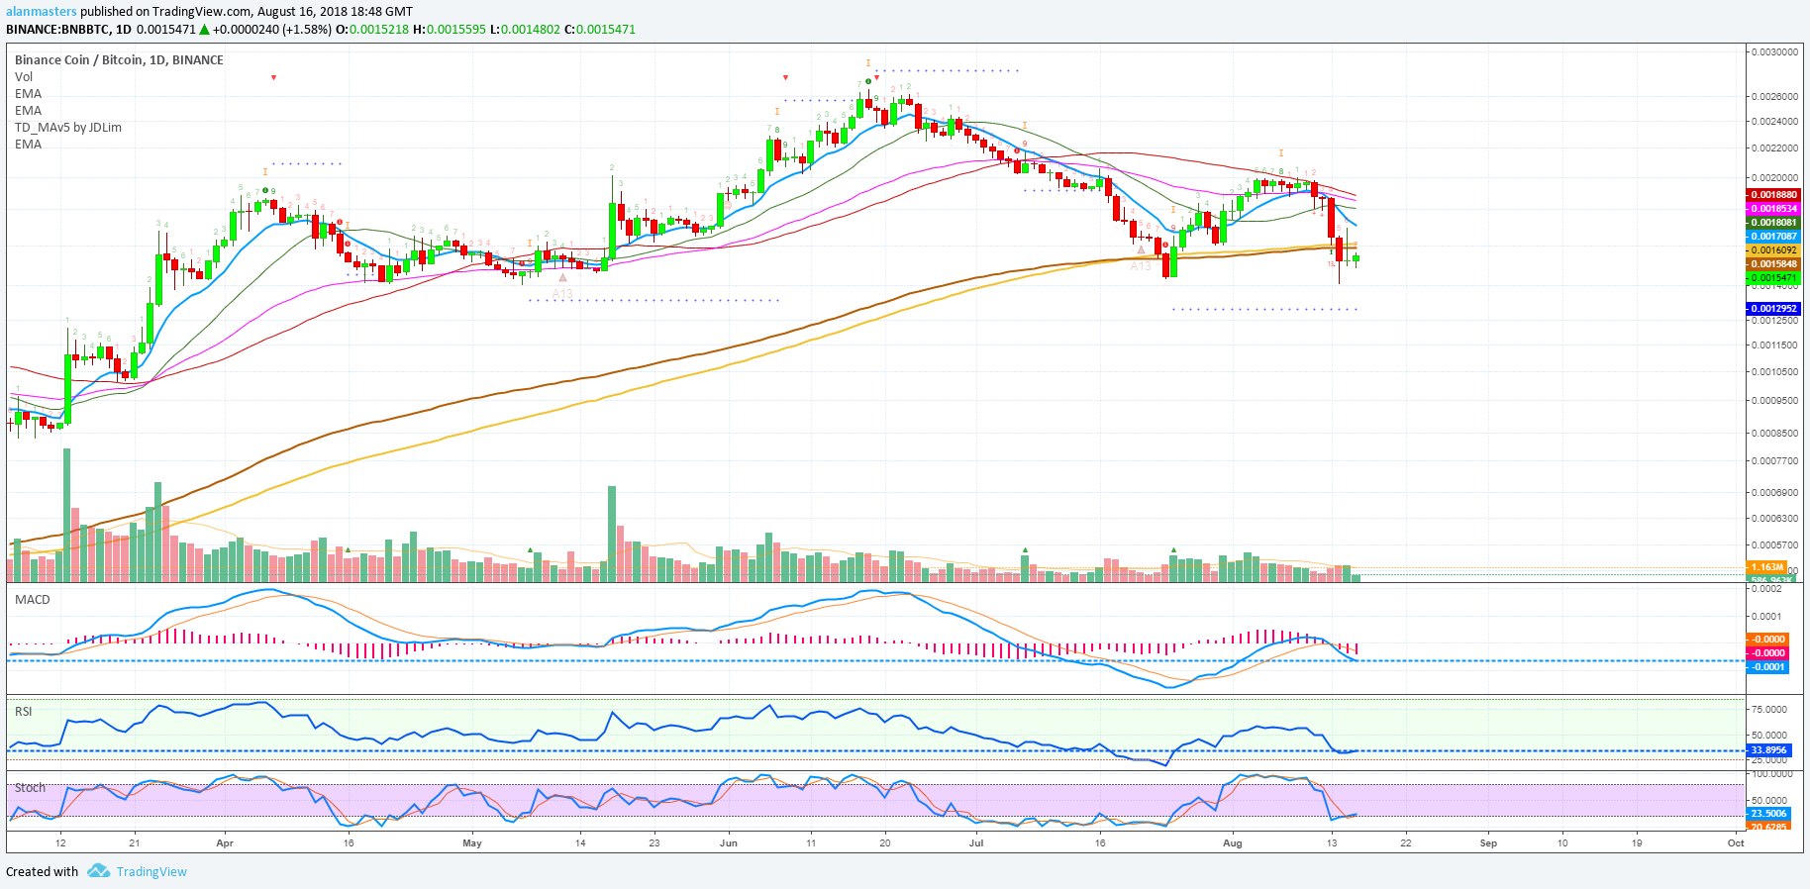Select the MACD pane label
This screenshot has width=1810, height=889.
pyautogui.click(x=32, y=600)
